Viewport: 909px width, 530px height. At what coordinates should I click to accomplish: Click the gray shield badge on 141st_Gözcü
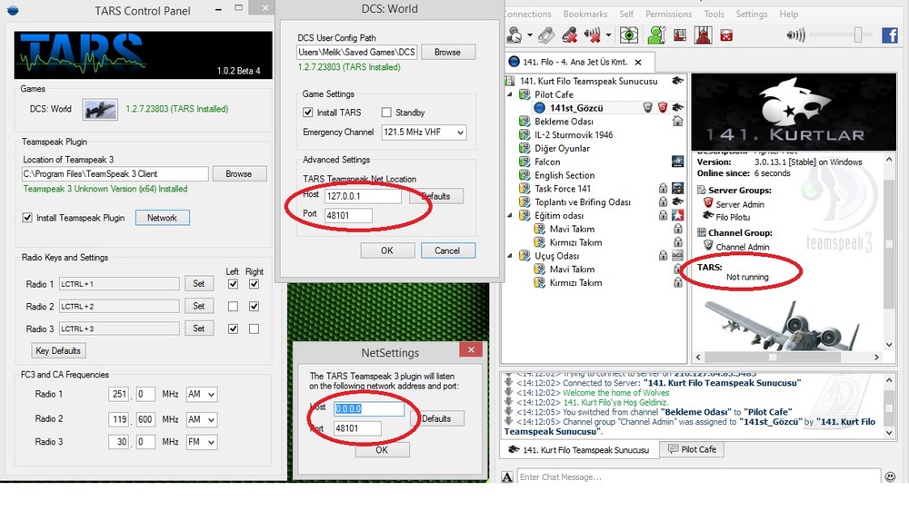coord(647,108)
